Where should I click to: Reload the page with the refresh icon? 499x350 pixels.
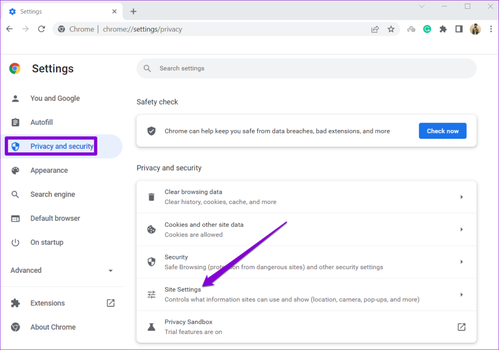[42, 29]
